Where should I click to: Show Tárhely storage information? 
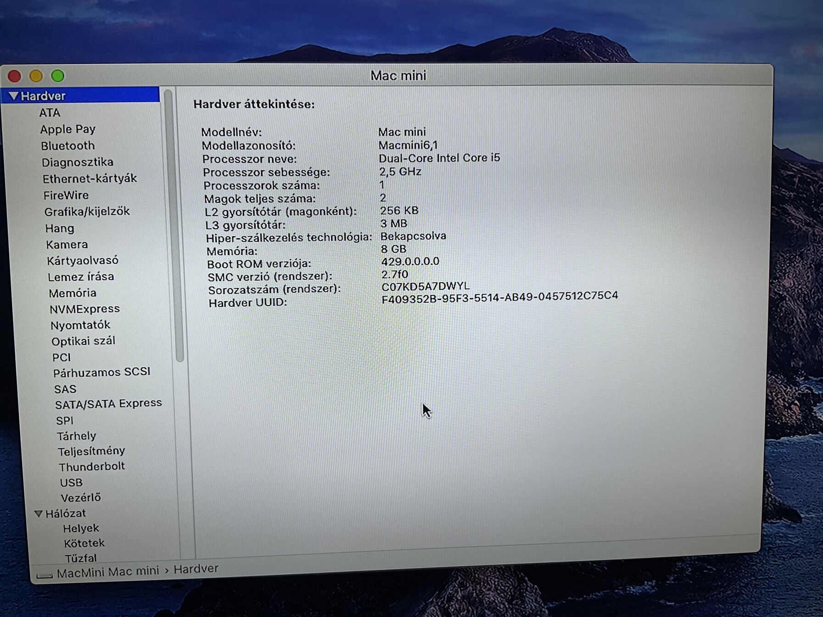point(76,436)
